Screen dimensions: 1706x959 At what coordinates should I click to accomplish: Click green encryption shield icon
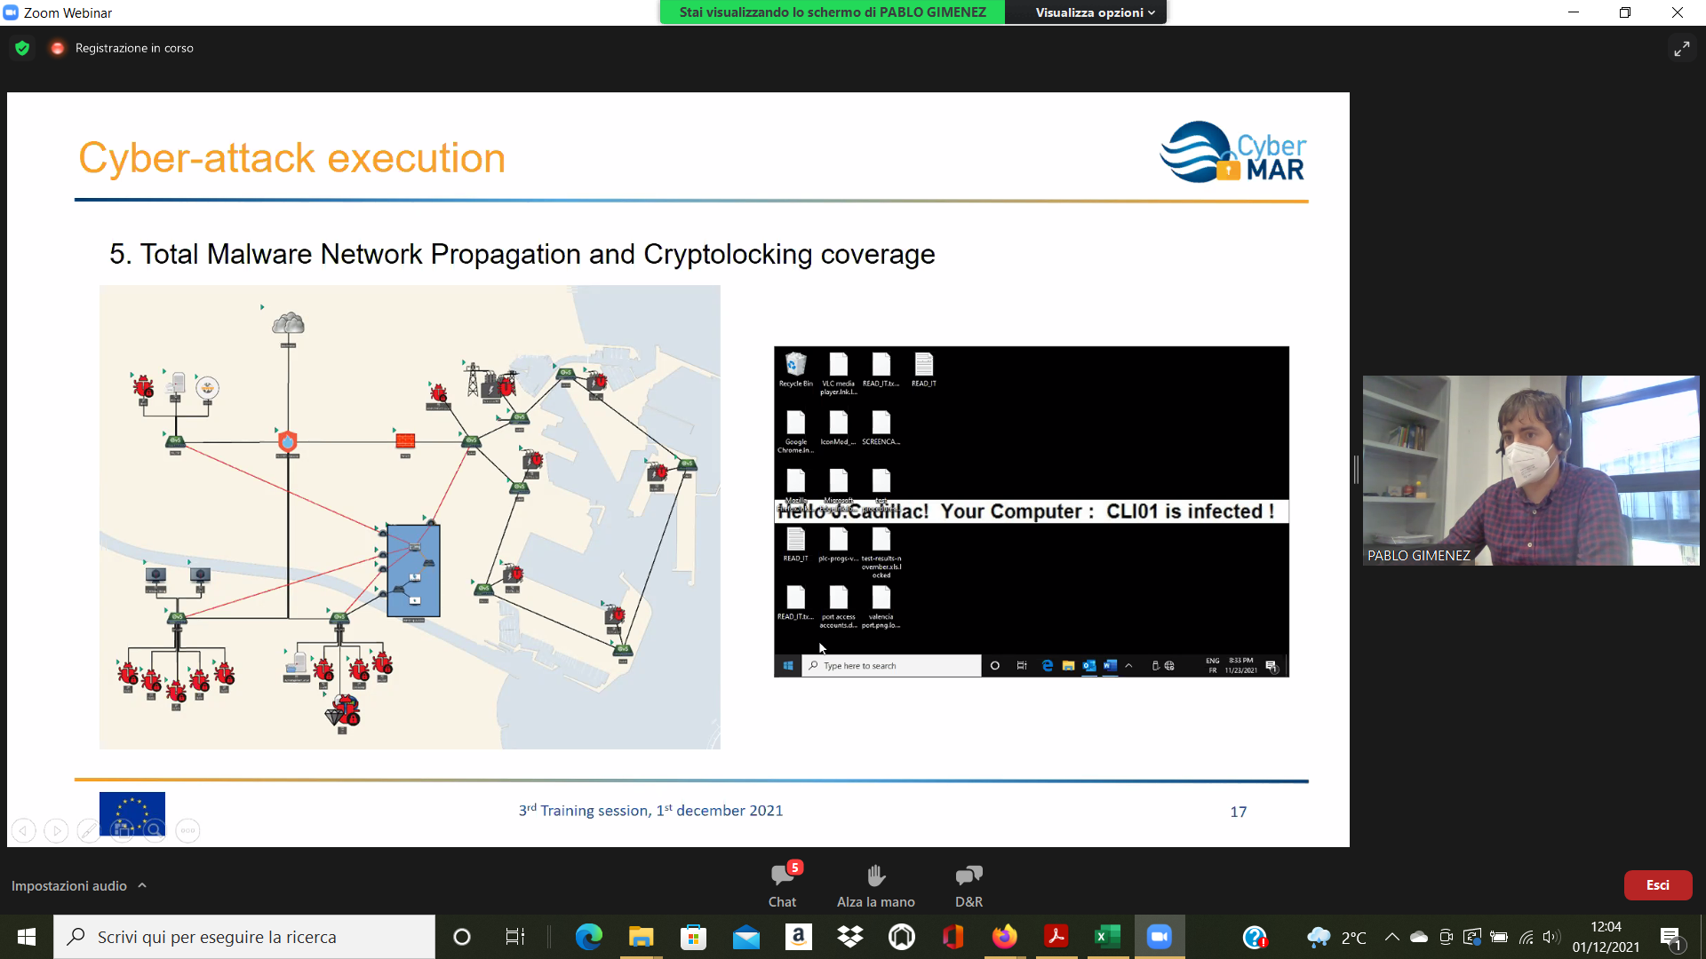(22, 48)
